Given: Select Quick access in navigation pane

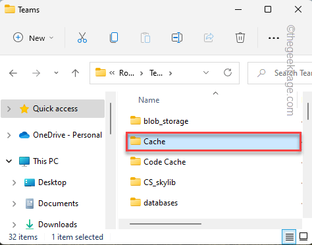Looking at the screenshot, I should pos(53,109).
